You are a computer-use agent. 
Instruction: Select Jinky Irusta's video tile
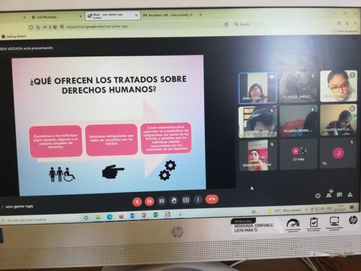(258, 88)
